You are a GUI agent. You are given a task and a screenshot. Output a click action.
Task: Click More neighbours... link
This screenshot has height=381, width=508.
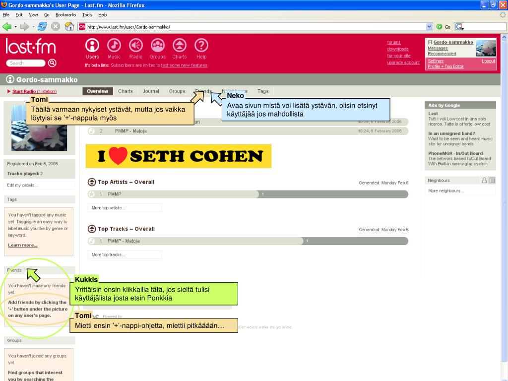(x=446, y=191)
